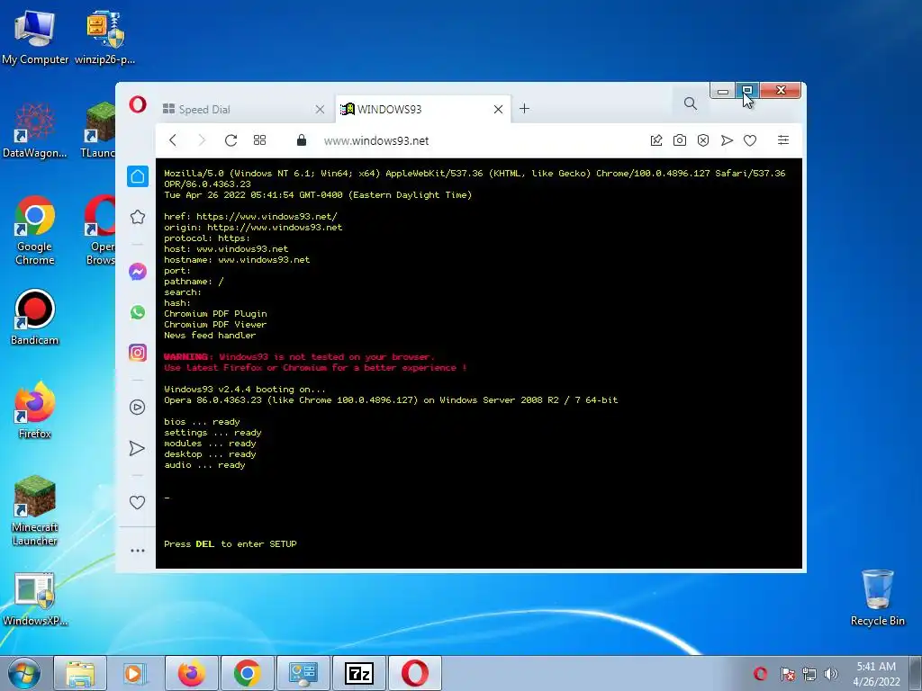Image resolution: width=922 pixels, height=691 pixels.
Task: Click the 'Press DEL to enter SETUP' text
Action: click(230, 544)
